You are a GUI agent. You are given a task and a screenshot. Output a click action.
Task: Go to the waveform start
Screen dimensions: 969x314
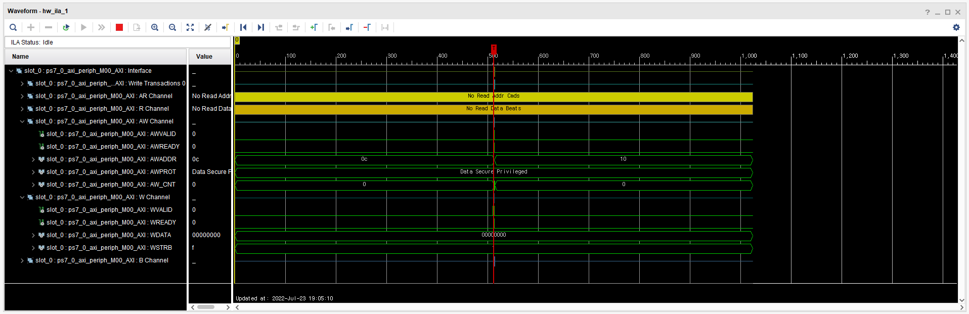point(243,27)
